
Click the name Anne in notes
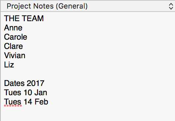(x=13, y=27)
